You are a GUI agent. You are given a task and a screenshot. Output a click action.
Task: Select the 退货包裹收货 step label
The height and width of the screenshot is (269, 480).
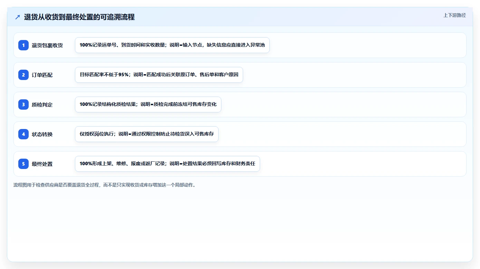click(x=47, y=45)
